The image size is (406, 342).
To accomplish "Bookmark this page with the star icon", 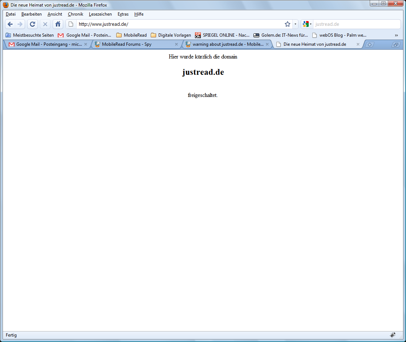I will click(x=287, y=24).
